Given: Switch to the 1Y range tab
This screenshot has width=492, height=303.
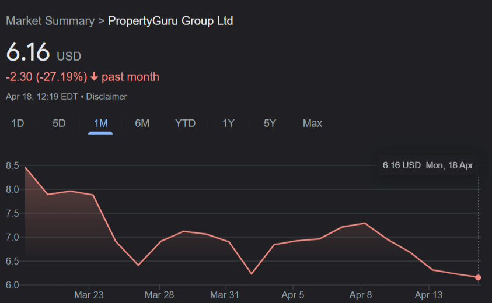Looking at the screenshot, I should point(228,124).
